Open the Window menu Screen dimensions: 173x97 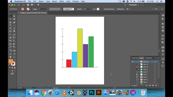76,1
